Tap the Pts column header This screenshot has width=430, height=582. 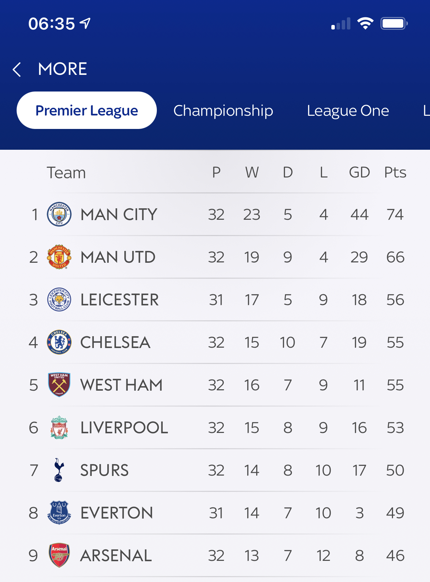pos(395,172)
